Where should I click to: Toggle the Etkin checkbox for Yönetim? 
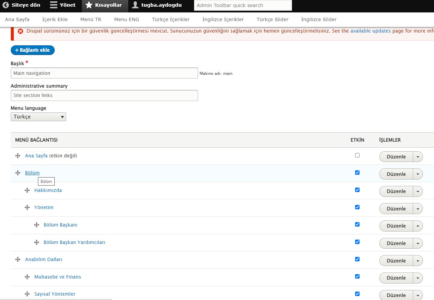(357, 207)
